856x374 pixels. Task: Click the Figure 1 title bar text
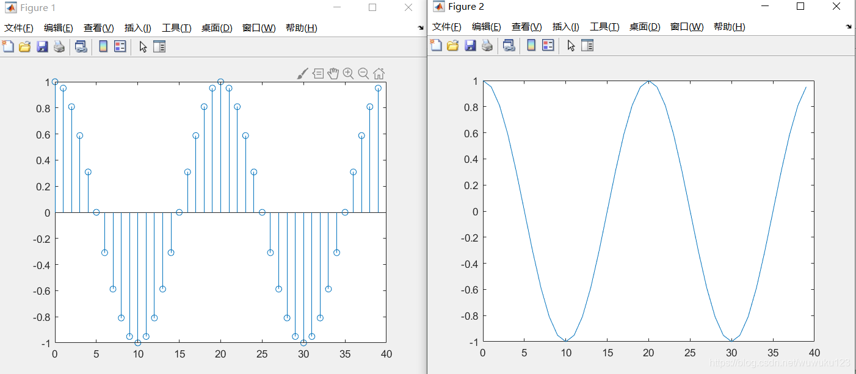(x=38, y=8)
